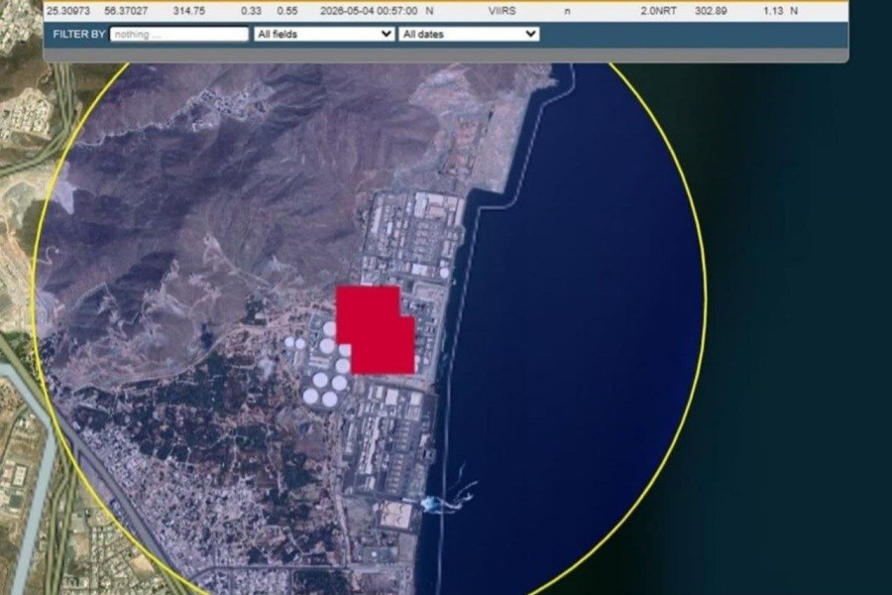Viewport: 892px width, 595px height.
Task: Select the latitude value 25.30973 cell
Action: coord(68,11)
